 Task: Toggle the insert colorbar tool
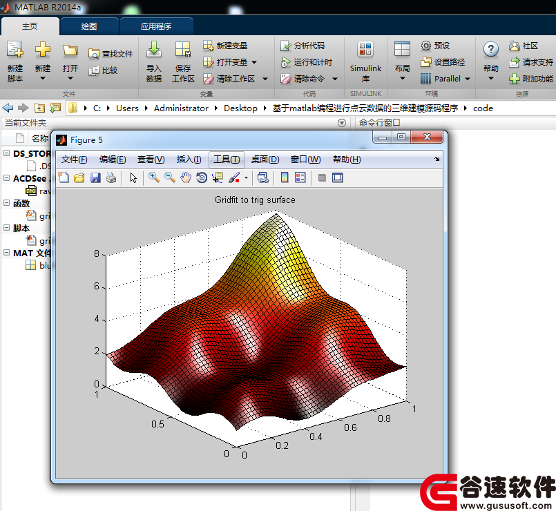[285, 177]
